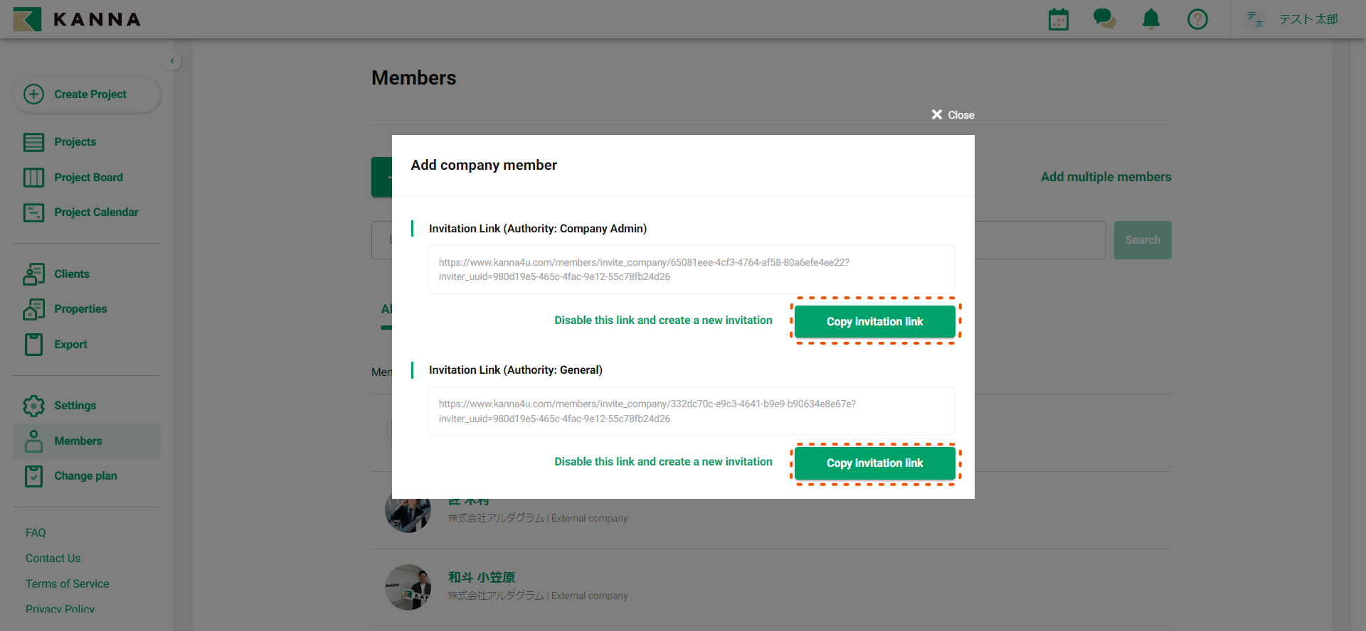The height and width of the screenshot is (631, 1366).
Task: Open the Contact Us link
Action: (53, 559)
